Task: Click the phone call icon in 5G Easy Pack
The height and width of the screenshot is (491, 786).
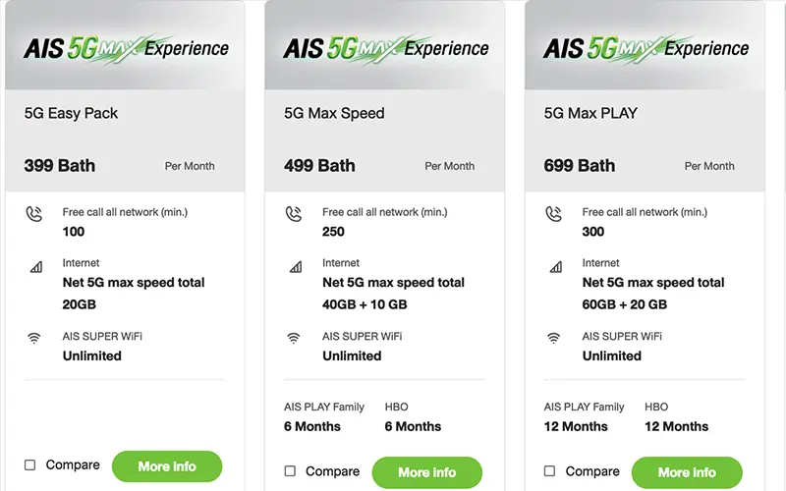Action: [34, 214]
